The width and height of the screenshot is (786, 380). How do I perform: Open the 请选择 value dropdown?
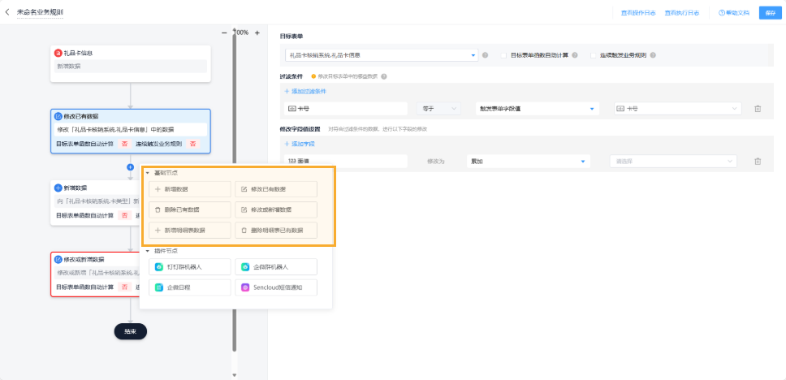point(674,161)
